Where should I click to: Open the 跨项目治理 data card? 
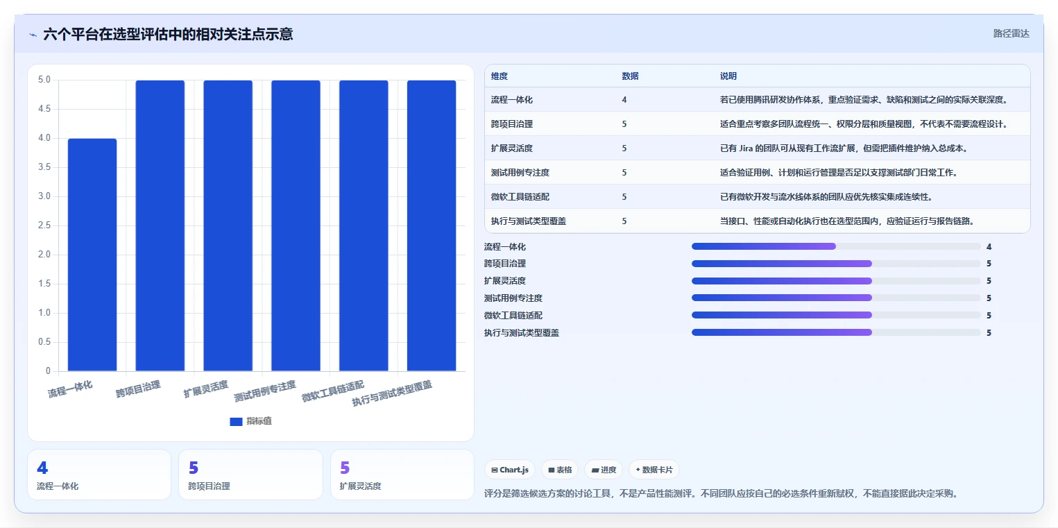click(x=250, y=475)
